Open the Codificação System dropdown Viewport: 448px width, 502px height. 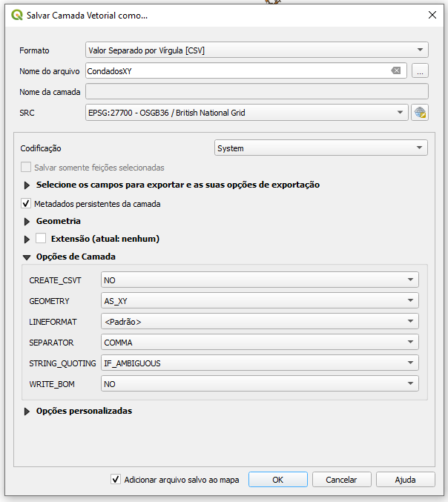[320, 148]
